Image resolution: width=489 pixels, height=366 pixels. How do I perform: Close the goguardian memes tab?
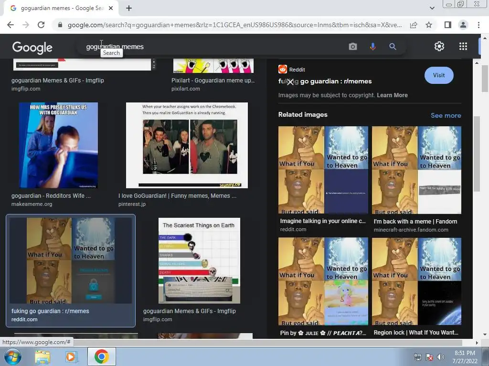(111, 8)
